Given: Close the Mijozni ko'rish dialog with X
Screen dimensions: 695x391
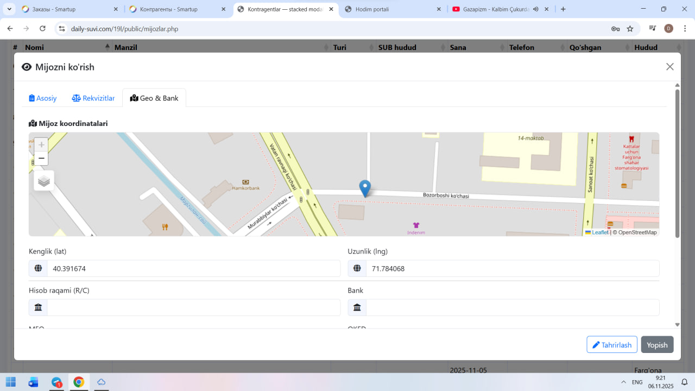Looking at the screenshot, I should click(669, 67).
